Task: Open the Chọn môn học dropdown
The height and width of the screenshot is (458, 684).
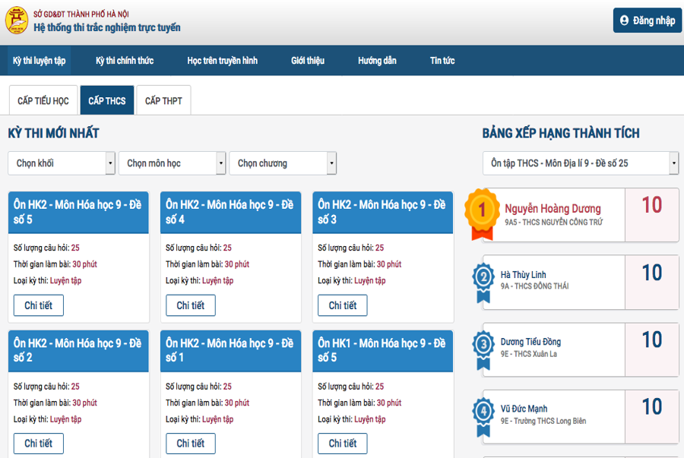Action: click(173, 163)
